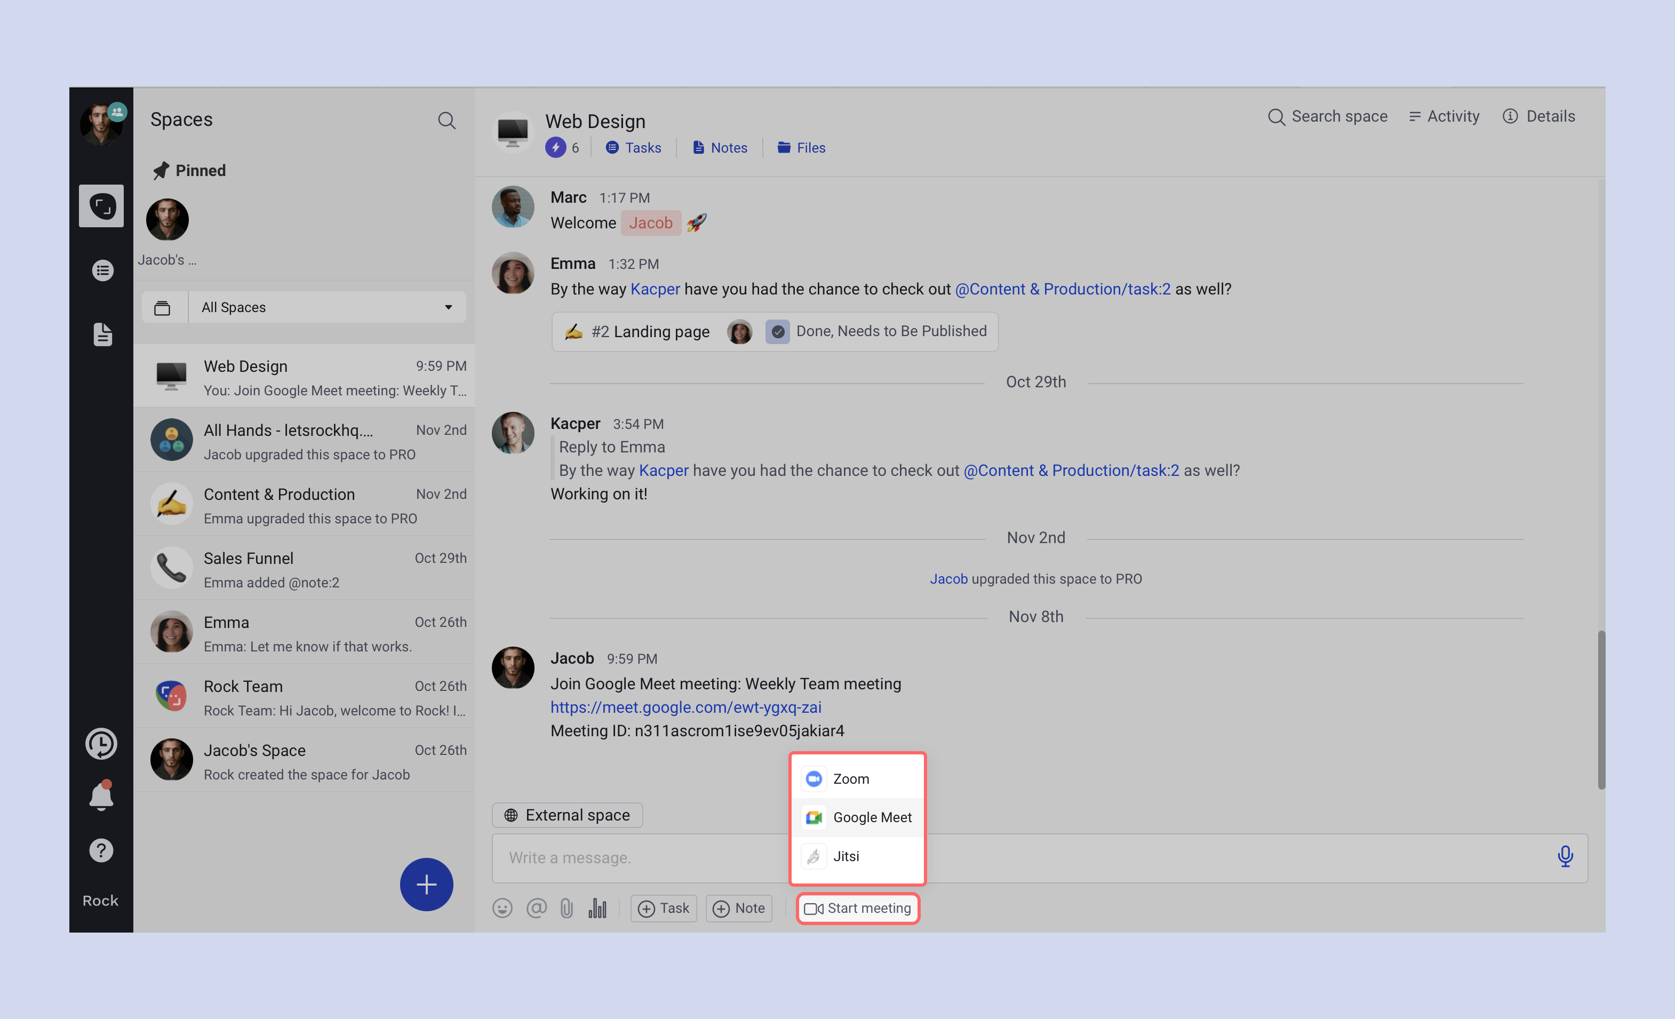Click the @ mention icon
Viewport: 1675px width, 1019px height.
click(x=536, y=908)
